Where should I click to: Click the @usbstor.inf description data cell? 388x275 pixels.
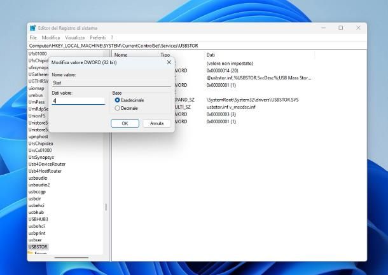coord(259,78)
